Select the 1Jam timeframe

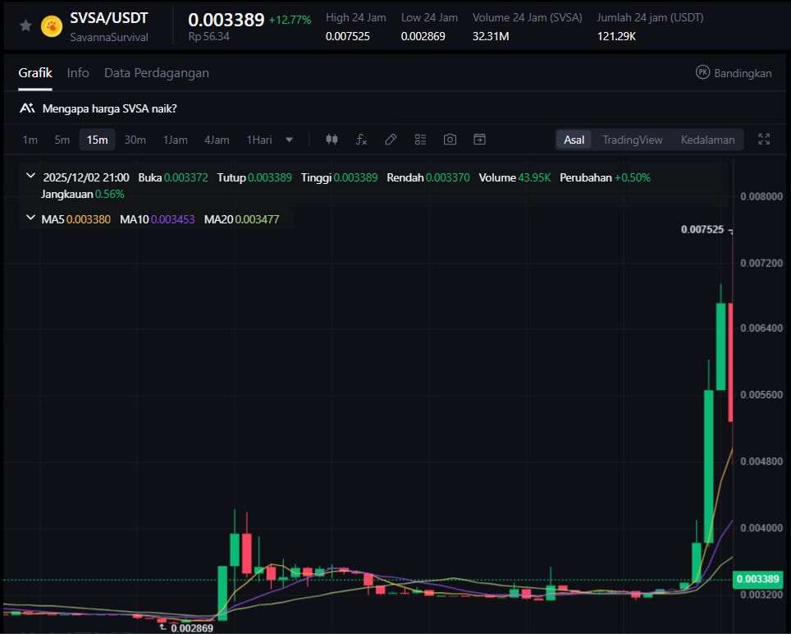click(x=175, y=140)
